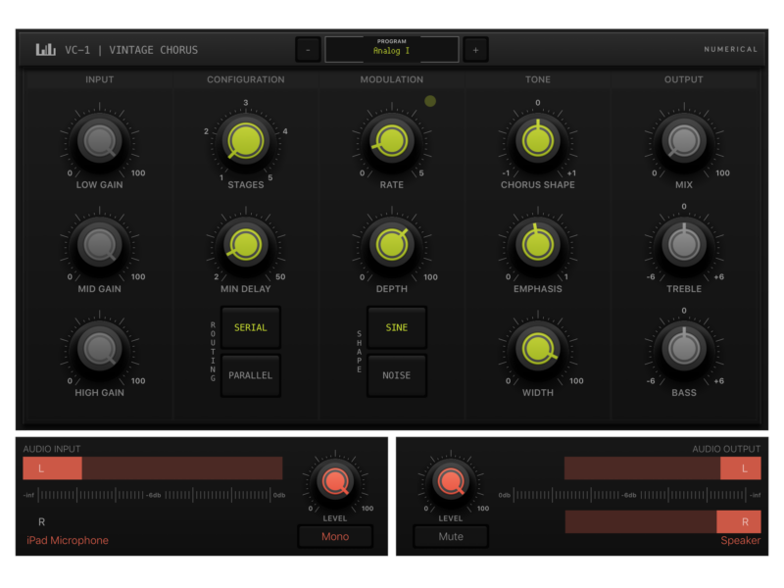784x588 pixels.
Task: Click the modulation Rate knob
Action: tap(391, 143)
